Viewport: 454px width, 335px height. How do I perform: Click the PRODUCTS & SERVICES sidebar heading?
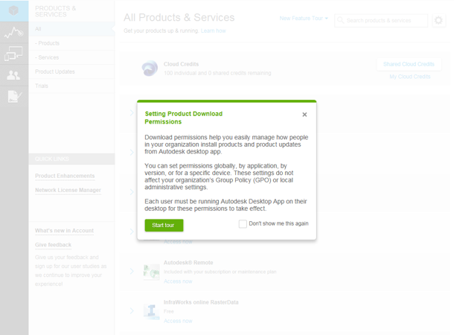(56, 11)
